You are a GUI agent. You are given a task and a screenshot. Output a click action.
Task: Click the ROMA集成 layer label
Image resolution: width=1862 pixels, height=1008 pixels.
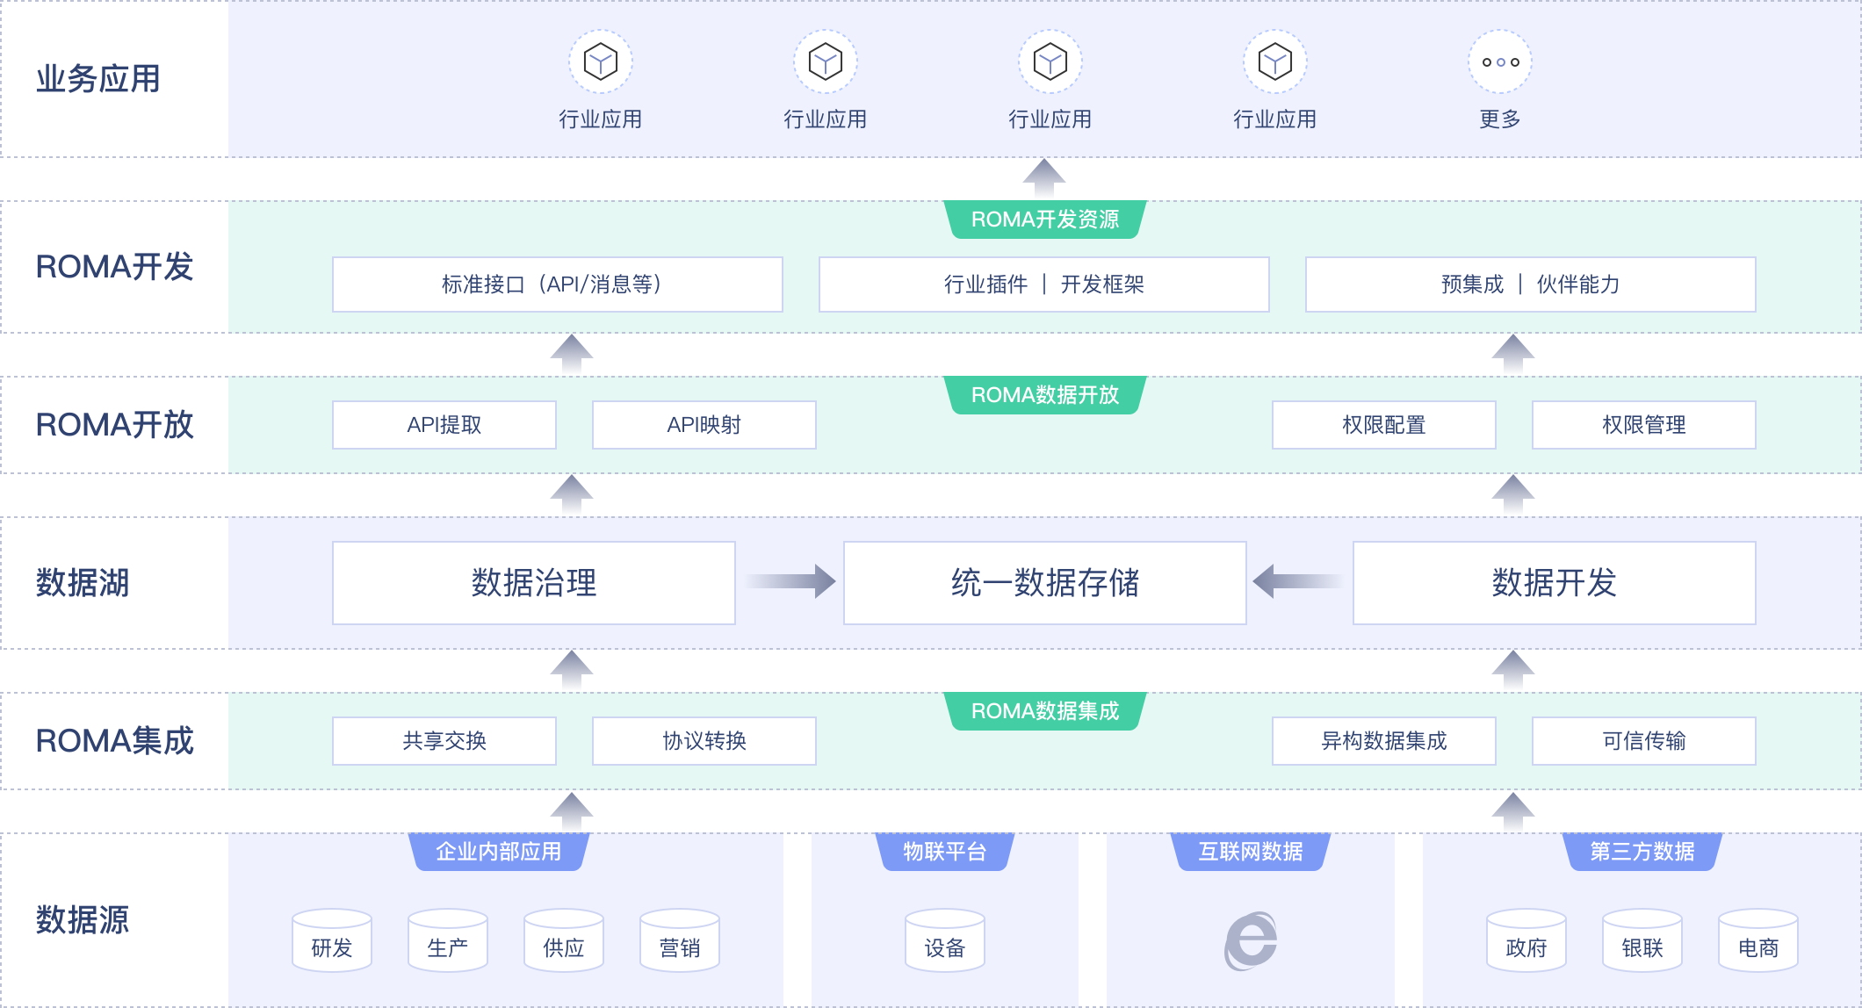click(114, 741)
